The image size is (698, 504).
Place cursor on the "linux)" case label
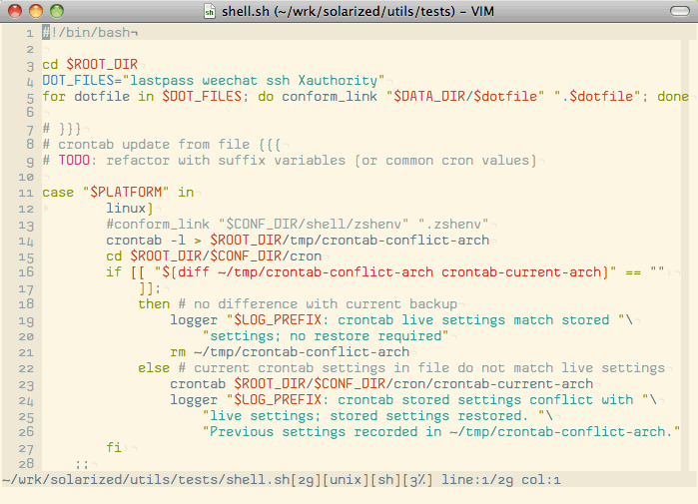point(130,209)
